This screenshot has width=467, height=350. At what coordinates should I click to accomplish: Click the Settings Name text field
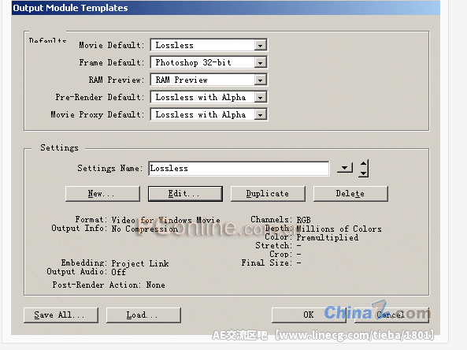[x=239, y=169]
